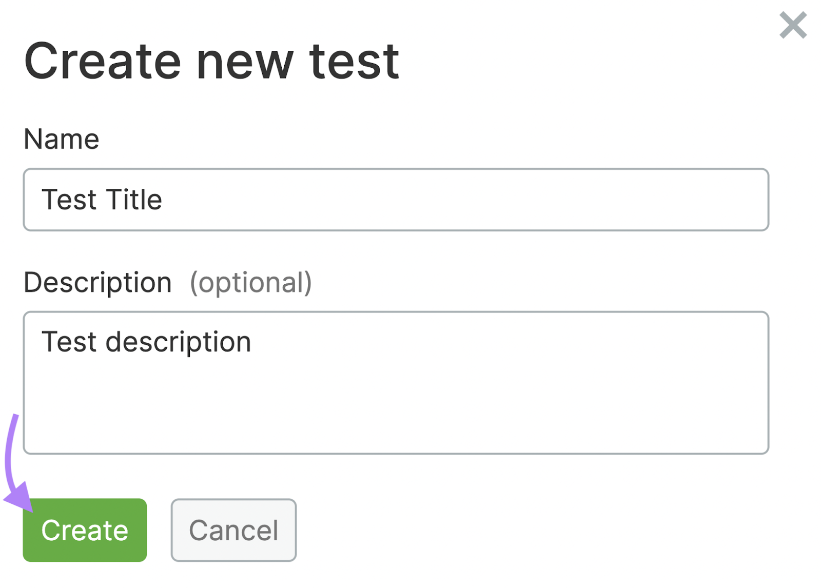Click the X in the top right corner
The width and height of the screenshot is (821, 588).
(x=793, y=26)
